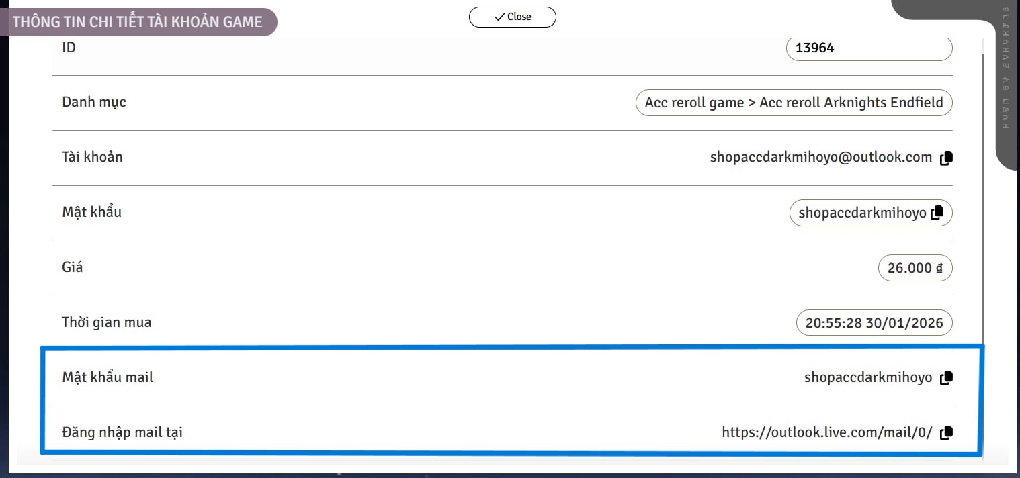This screenshot has height=478, width=1020.
Task: Click the Đăng nhập mail tại label
Action: point(122,432)
